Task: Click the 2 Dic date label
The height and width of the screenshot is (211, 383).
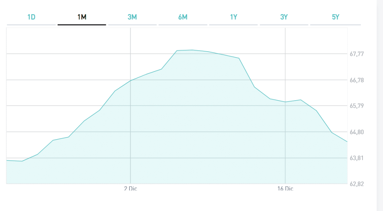Action: 131,189
